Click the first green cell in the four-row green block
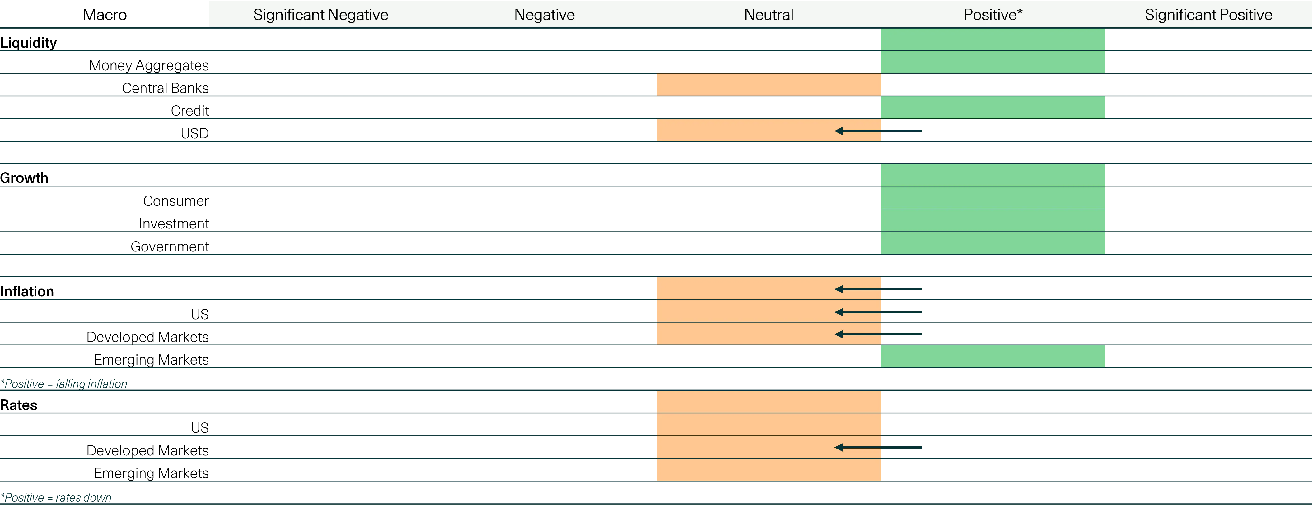This screenshot has width=1313, height=511. point(993,175)
